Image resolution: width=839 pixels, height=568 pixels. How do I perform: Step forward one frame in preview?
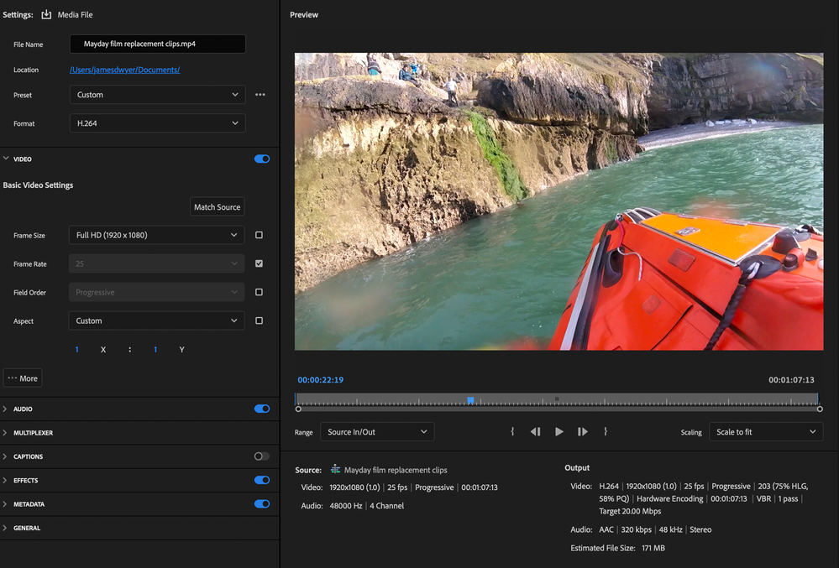coord(582,432)
